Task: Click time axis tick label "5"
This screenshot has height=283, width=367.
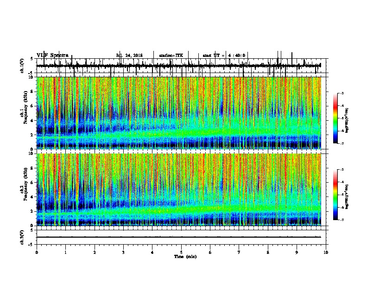Action: pyautogui.click(x=181, y=252)
